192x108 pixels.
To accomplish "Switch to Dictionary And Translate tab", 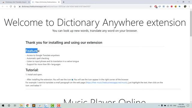I will pyautogui.click(x=16, y=2).
